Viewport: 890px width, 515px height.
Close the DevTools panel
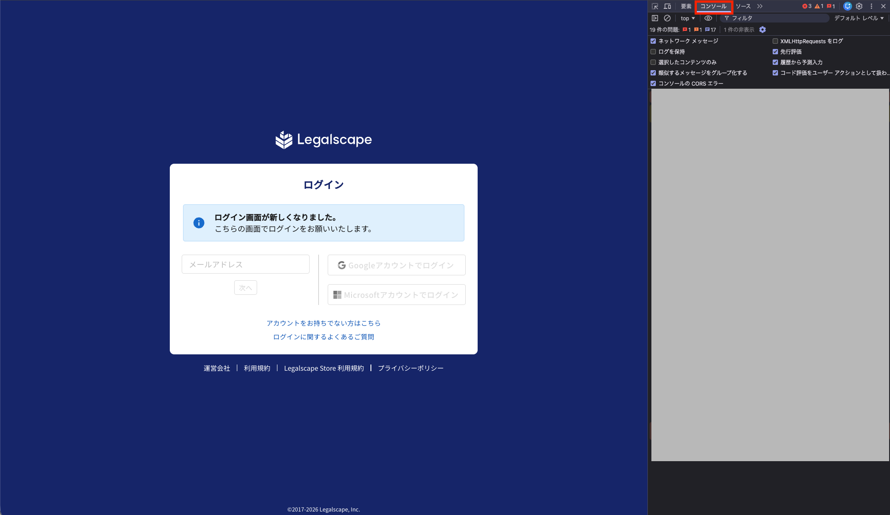(883, 6)
